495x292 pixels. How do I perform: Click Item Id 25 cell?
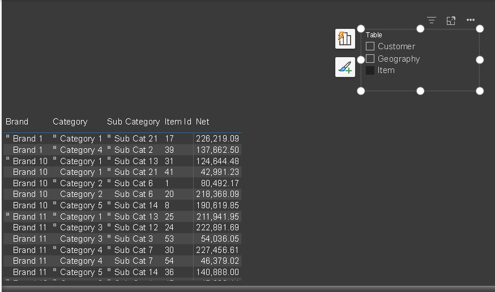(x=169, y=217)
